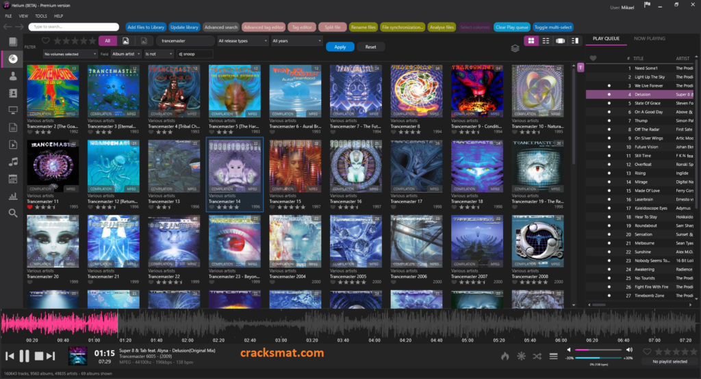The width and height of the screenshot is (701, 379).
Task: Click 'Add files to Library' button
Action: pyautogui.click(x=146, y=27)
